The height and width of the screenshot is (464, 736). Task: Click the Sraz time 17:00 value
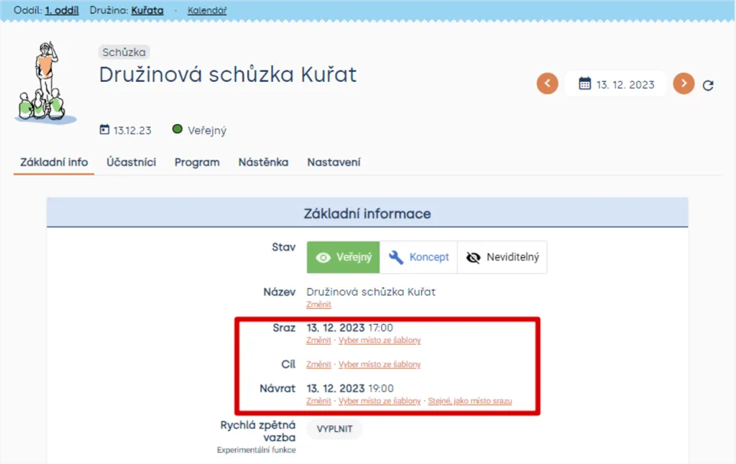[x=381, y=328]
